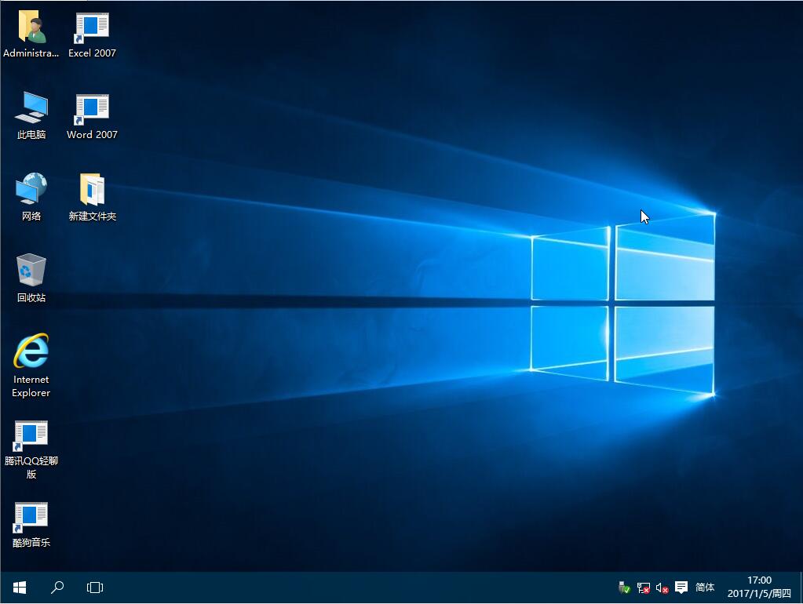Open the clock showing 17:00
The height and width of the screenshot is (604, 803).
click(x=759, y=587)
